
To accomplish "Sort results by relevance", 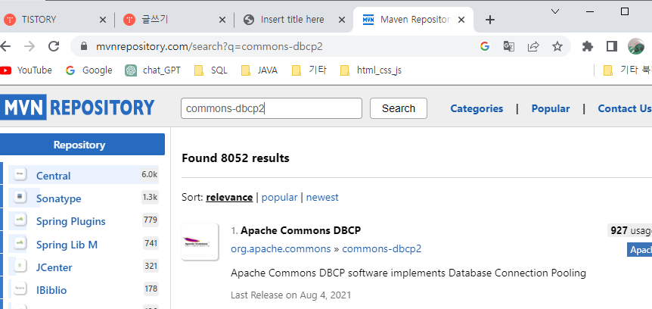I will [x=229, y=197].
